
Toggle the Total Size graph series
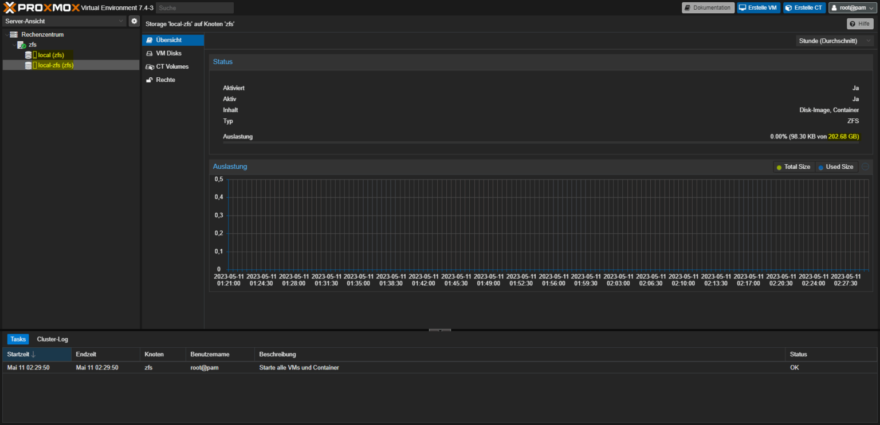(793, 166)
